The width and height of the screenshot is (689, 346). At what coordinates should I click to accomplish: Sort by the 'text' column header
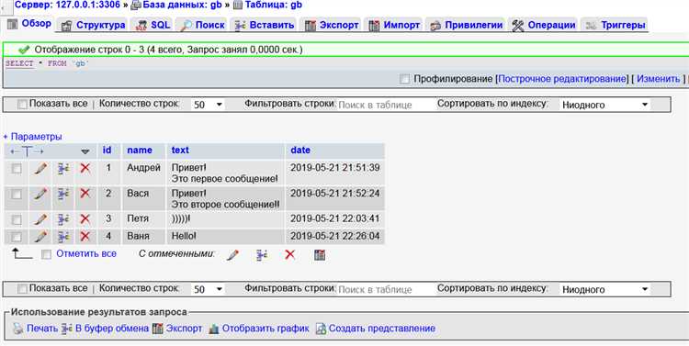pyautogui.click(x=180, y=151)
